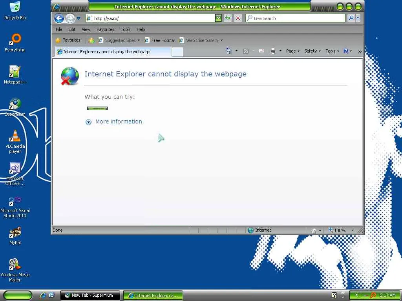Click the Home icon in command bar

[229, 51]
